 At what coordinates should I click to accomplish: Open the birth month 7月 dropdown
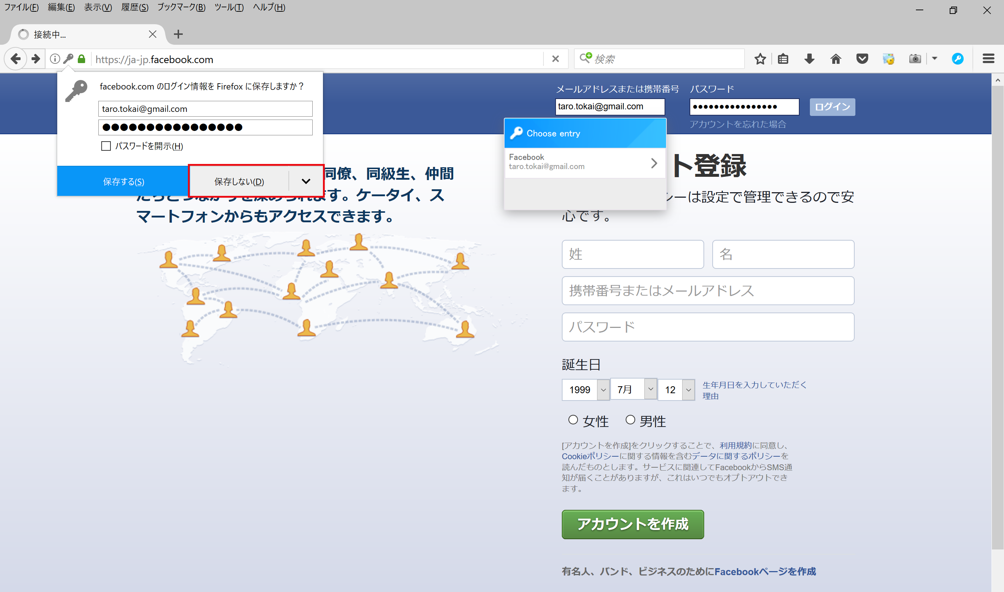tap(634, 389)
